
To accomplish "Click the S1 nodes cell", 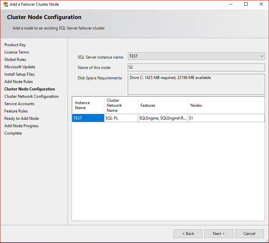I will pos(226,118).
